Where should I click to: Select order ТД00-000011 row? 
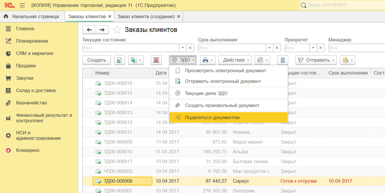tap(234, 132)
